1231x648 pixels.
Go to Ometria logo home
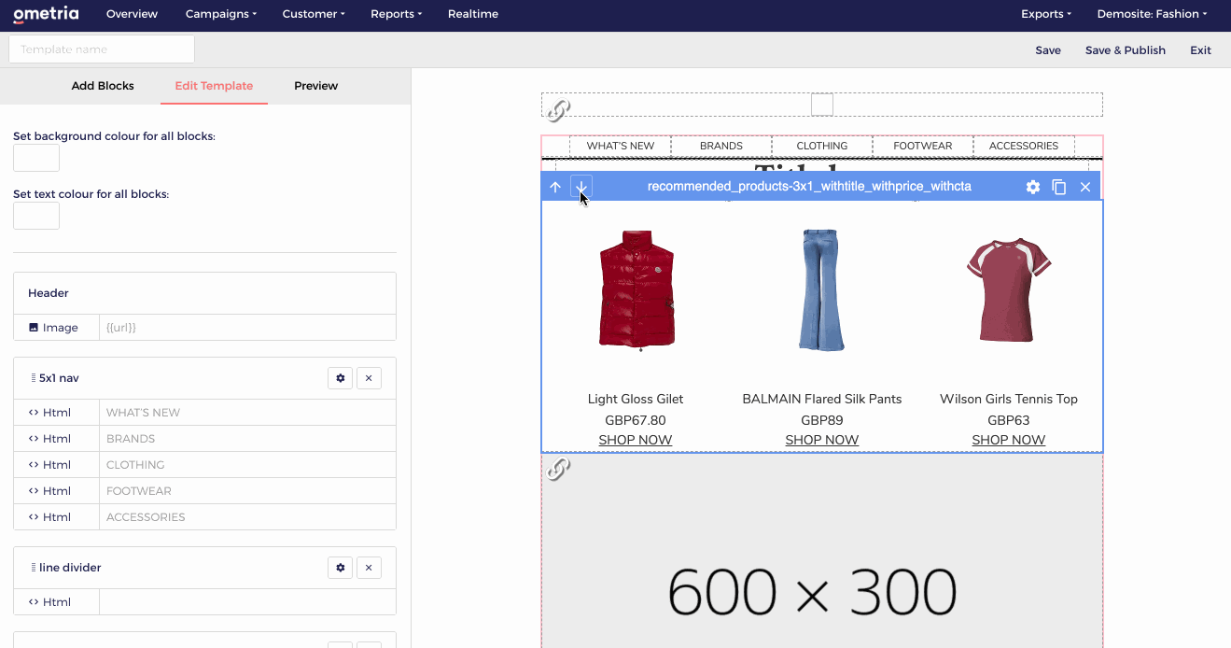tap(46, 14)
